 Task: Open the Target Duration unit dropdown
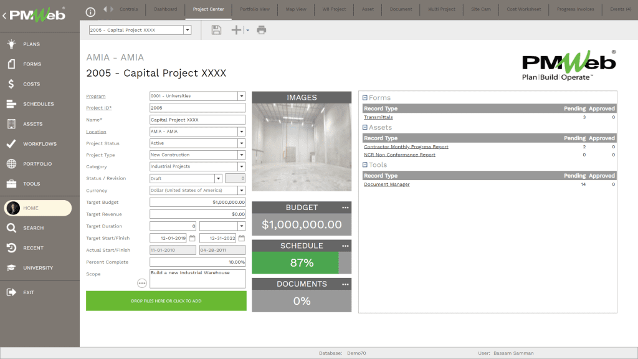click(242, 226)
